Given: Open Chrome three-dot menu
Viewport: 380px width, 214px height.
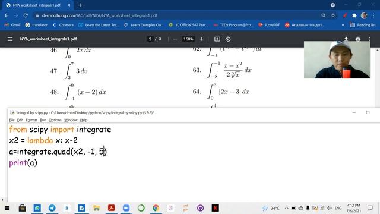Looking at the screenshot, I should coord(373,15).
